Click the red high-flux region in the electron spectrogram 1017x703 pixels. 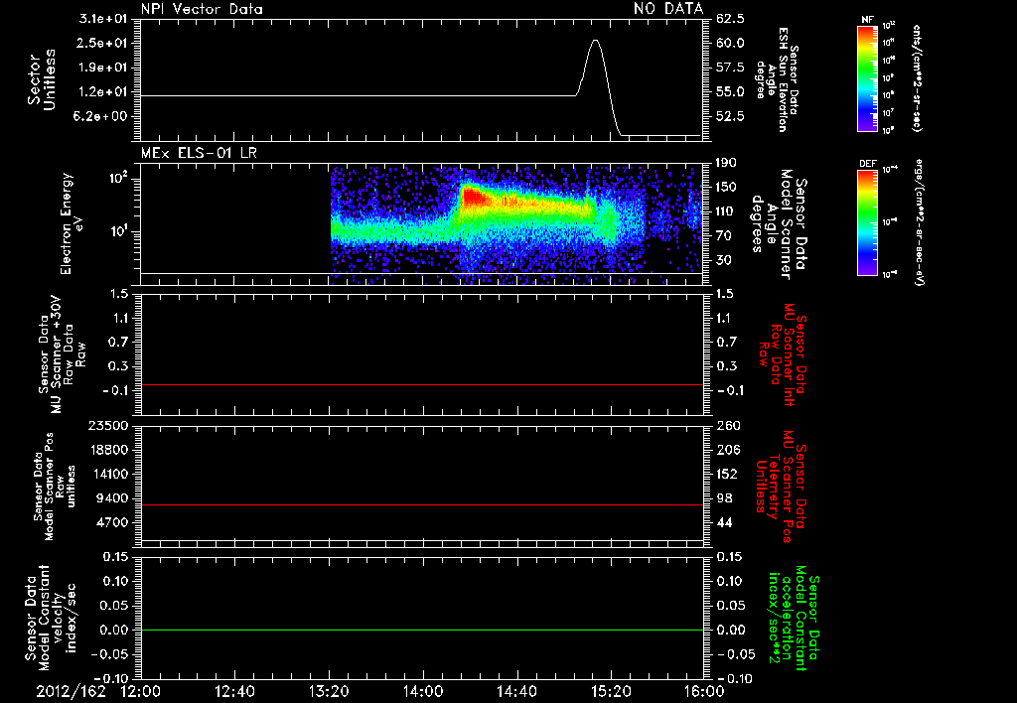(475, 197)
